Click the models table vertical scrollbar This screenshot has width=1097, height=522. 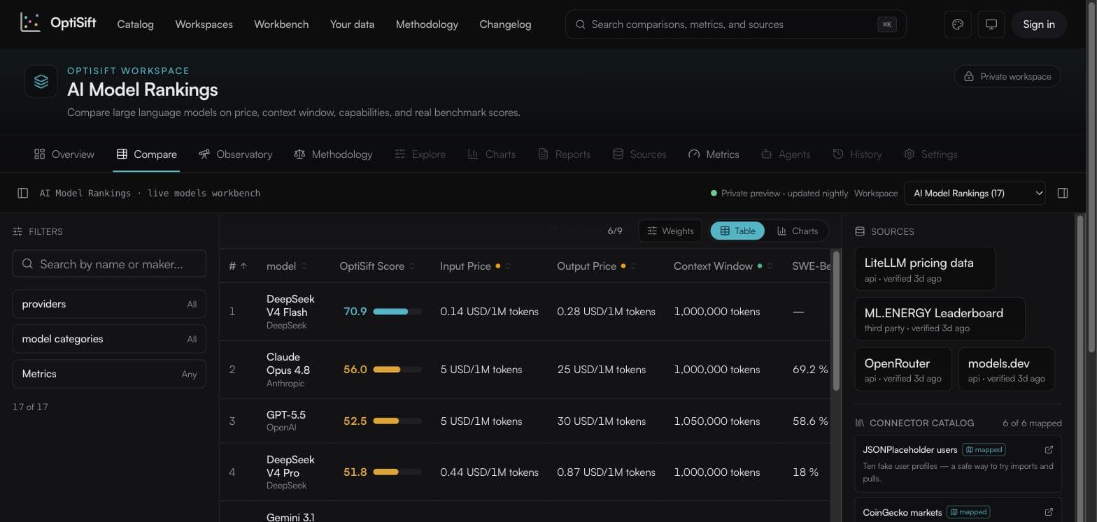(x=835, y=321)
